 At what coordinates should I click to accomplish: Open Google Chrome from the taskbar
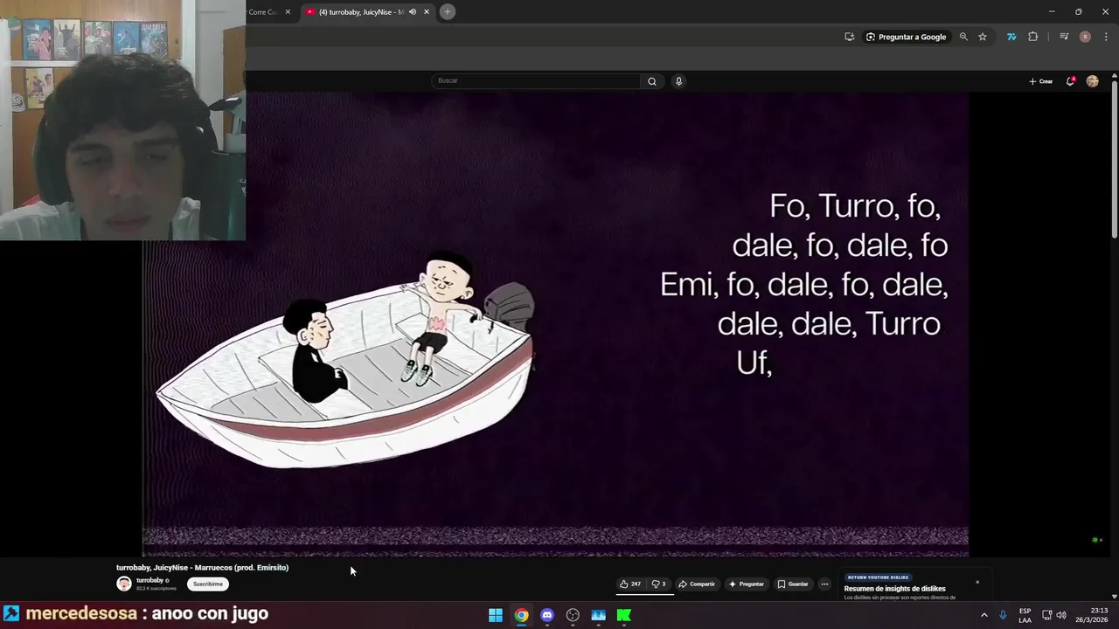click(521, 615)
